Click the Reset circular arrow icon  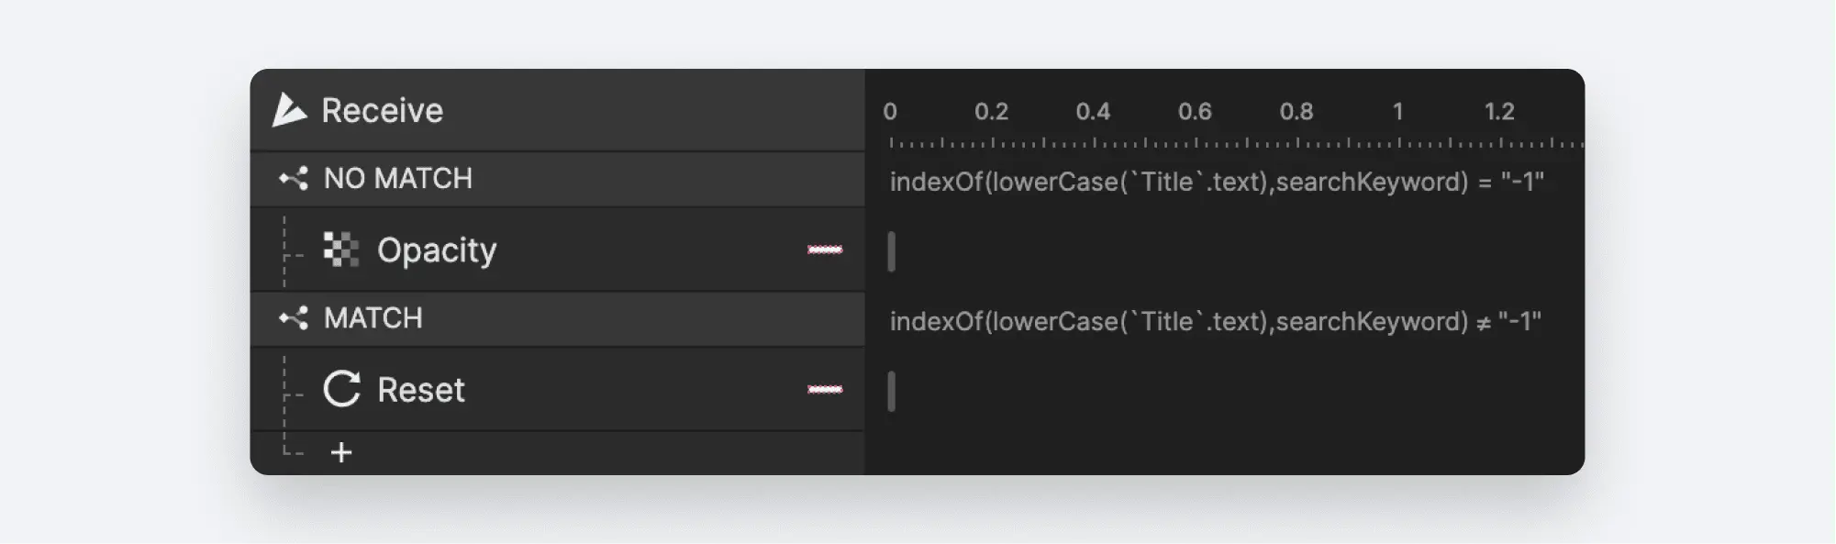click(x=341, y=389)
